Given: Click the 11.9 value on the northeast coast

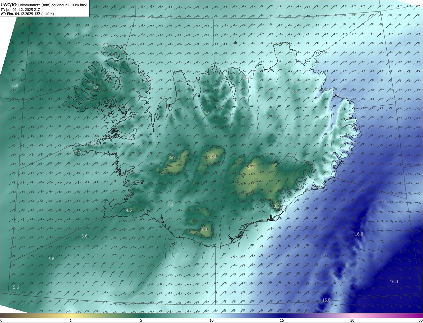Looking at the screenshot, I should (x=335, y=95).
